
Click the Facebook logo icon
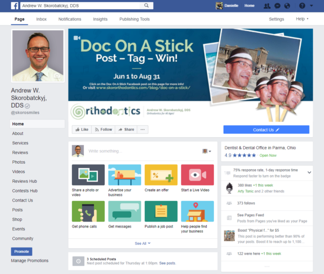point(15,5)
